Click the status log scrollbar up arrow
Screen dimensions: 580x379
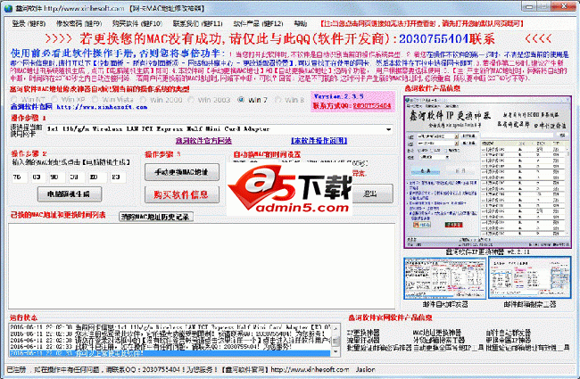tap(336, 328)
